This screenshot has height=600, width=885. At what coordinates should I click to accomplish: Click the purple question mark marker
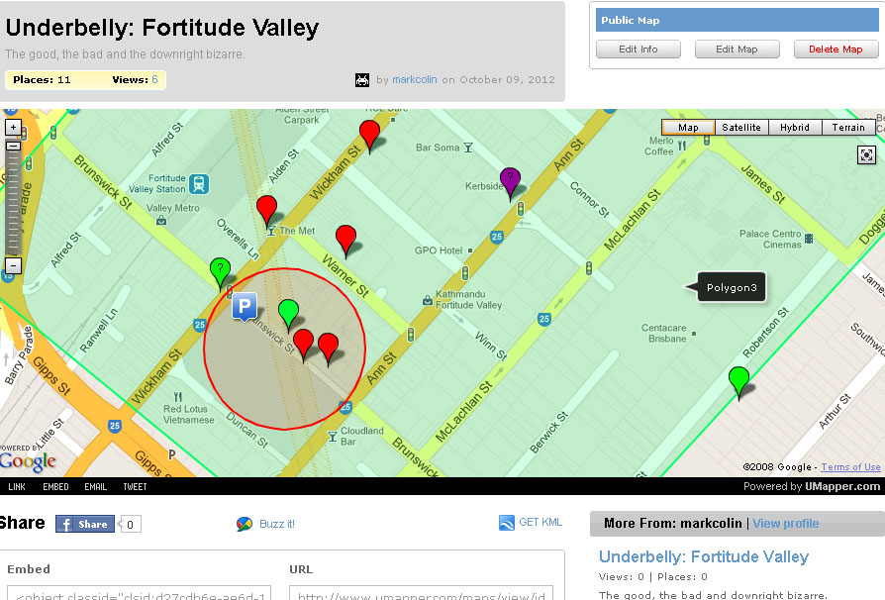(510, 180)
